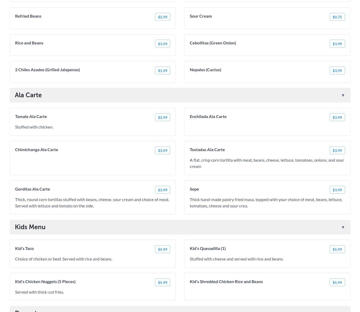The height and width of the screenshot is (312, 360).
Task: Open the Kid's Taco menu item
Action: [24, 249]
